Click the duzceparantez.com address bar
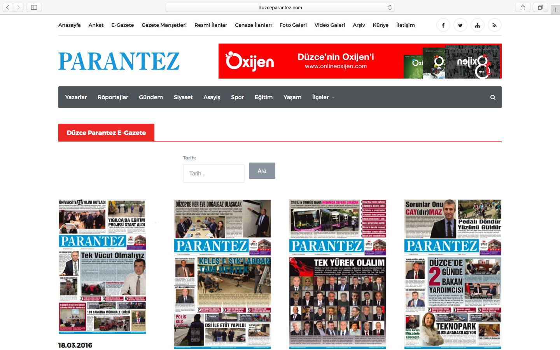560x350 pixels. pos(280,7)
